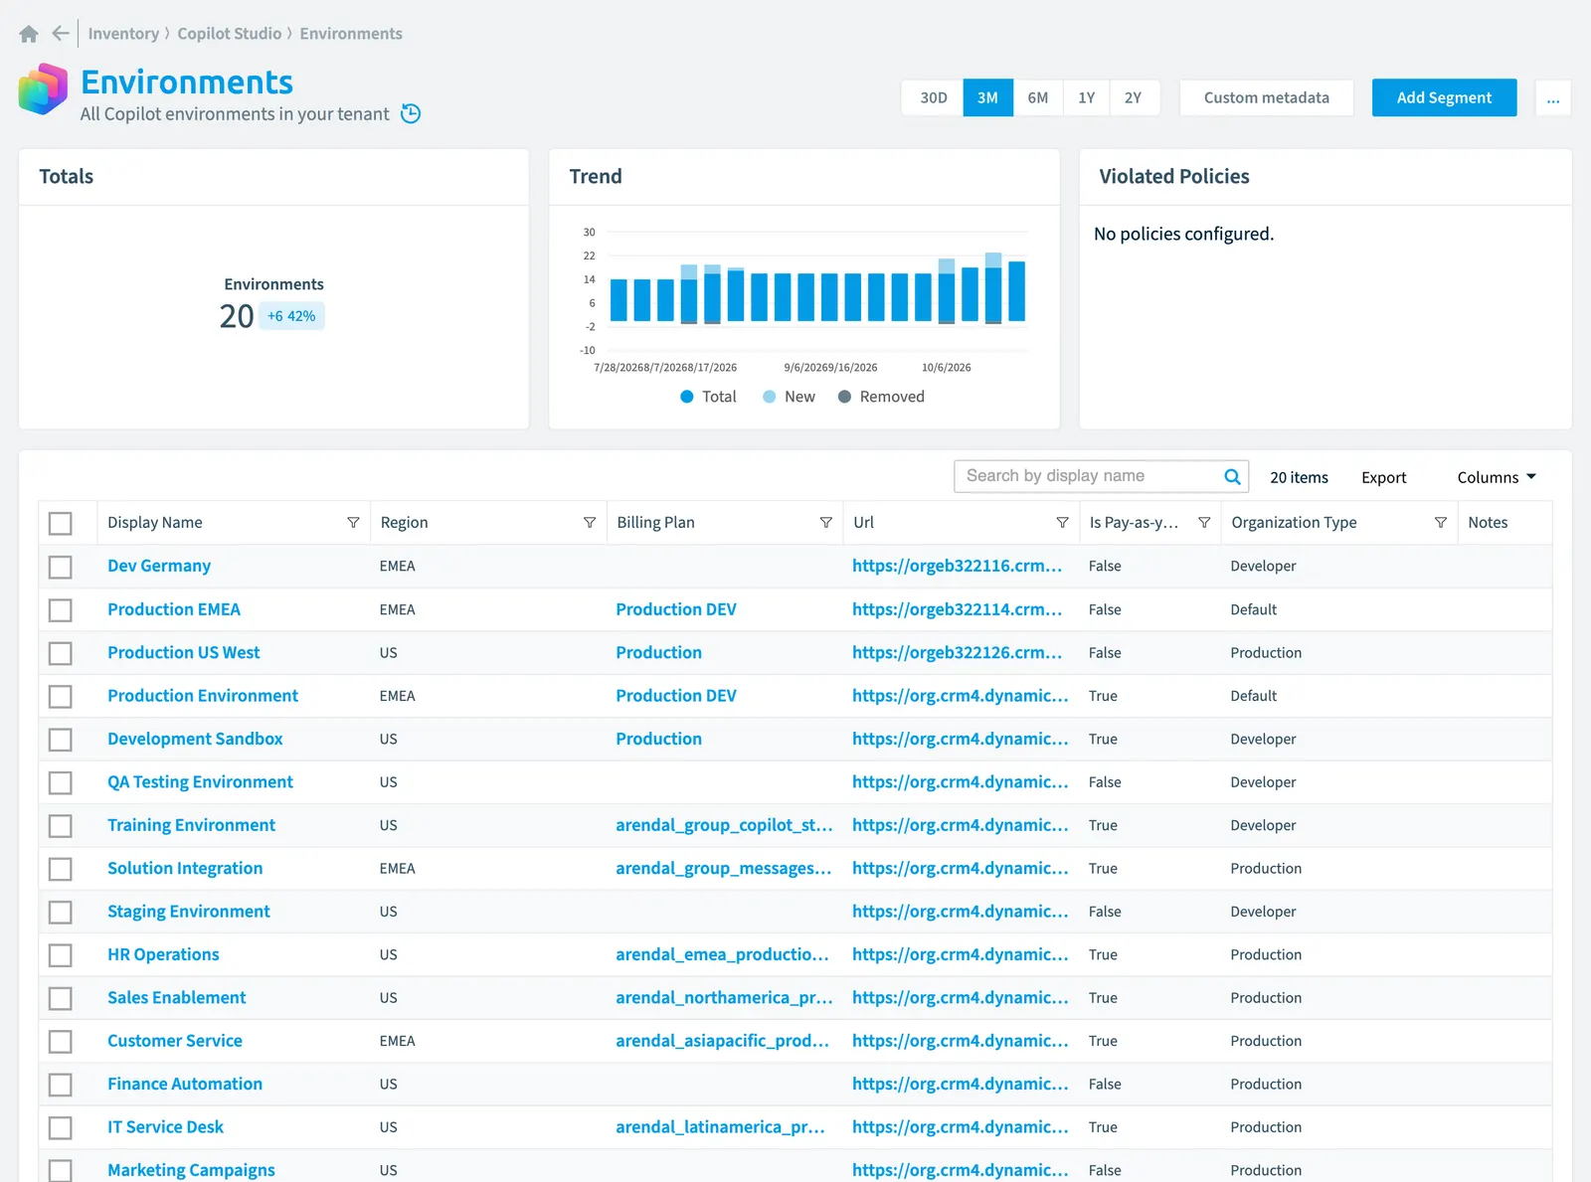Image resolution: width=1591 pixels, height=1182 pixels.
Task: Open the Production US West environment
Action: [x=183, y=652]
